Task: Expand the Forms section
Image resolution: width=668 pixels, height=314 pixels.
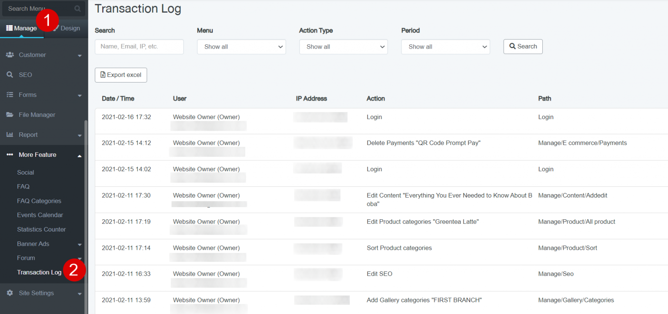Action: [x=80, y=95]
